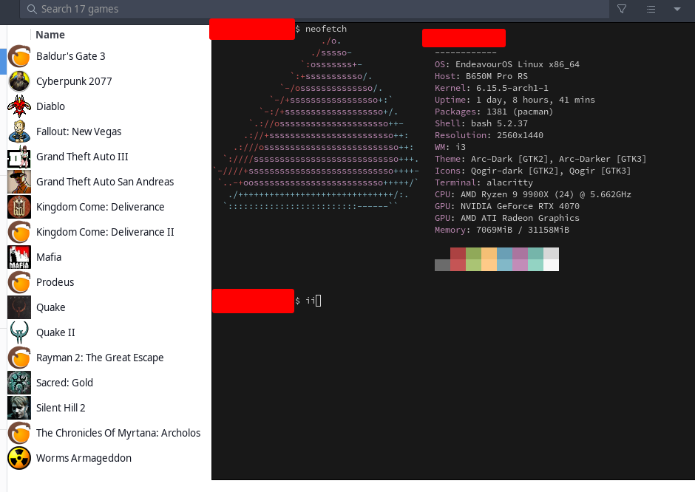Viewport: 695px width, 492px height.
Task: Select Baldur's Gate 3 title text
Action: (70, 56)
